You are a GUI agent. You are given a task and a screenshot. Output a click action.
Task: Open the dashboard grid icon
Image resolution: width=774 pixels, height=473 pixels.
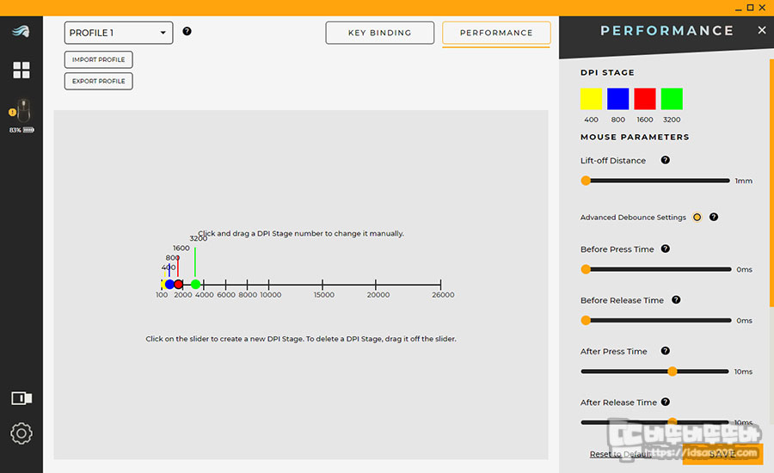point(21,71)
